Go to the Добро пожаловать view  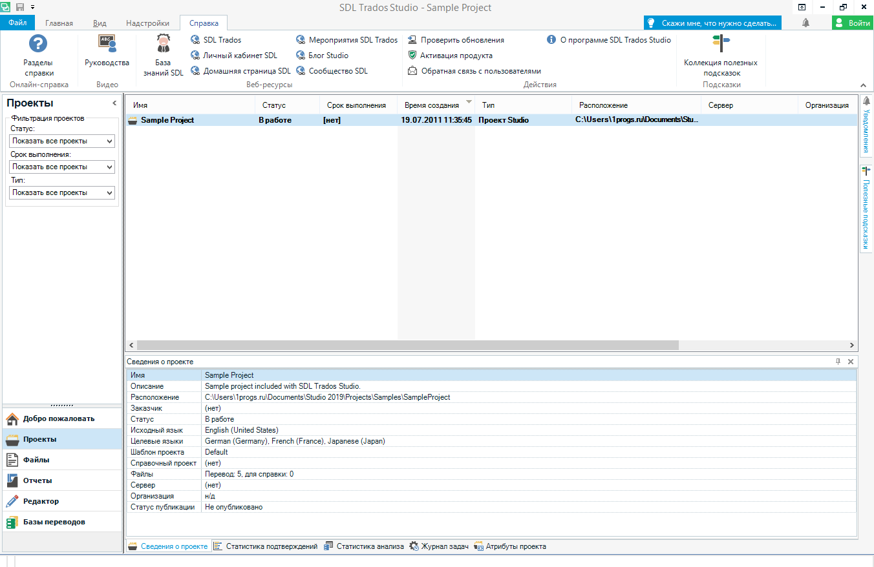click(x=61, y=418)
